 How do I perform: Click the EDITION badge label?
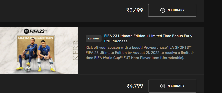[94, 39]
